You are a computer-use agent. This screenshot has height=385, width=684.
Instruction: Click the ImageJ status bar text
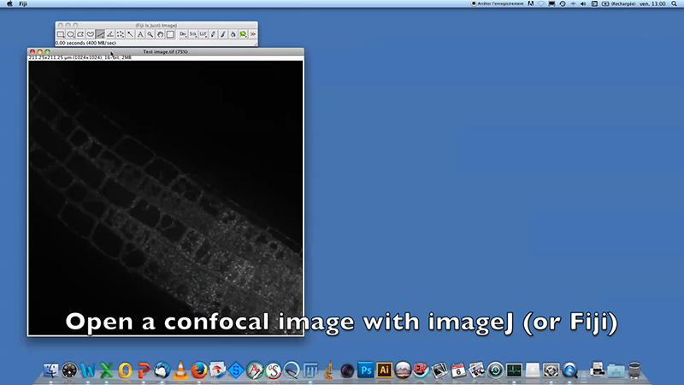click(x=86, y=43)
